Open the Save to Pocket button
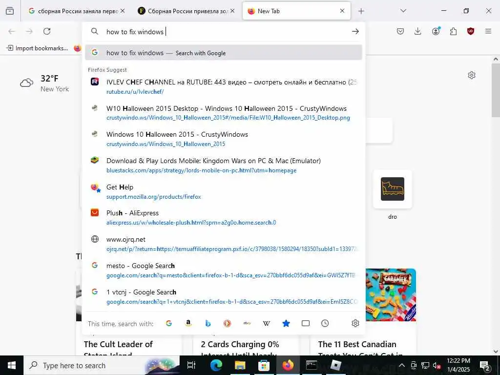 click(400, 31)
